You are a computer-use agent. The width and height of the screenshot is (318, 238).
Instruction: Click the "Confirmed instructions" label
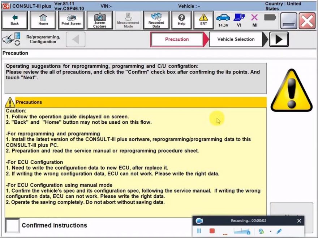coord(54,225)
